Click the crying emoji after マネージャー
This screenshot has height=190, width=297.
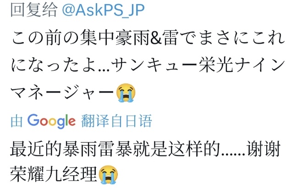[126, 93]
